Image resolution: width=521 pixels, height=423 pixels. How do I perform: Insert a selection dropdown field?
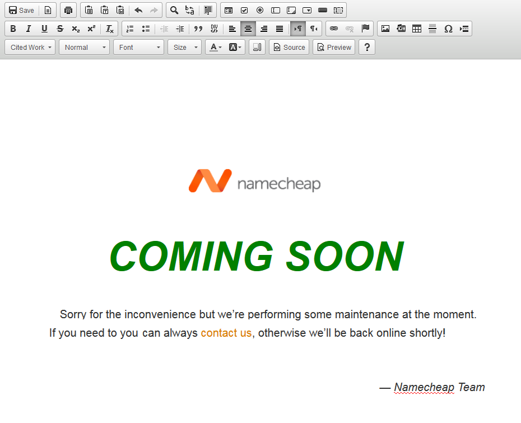pyautogui.click(x=307, y=10)
